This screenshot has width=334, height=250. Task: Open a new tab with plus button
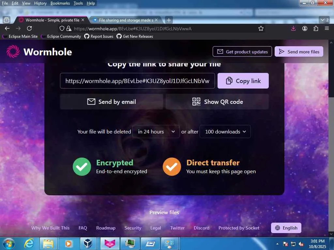[169, 20]
